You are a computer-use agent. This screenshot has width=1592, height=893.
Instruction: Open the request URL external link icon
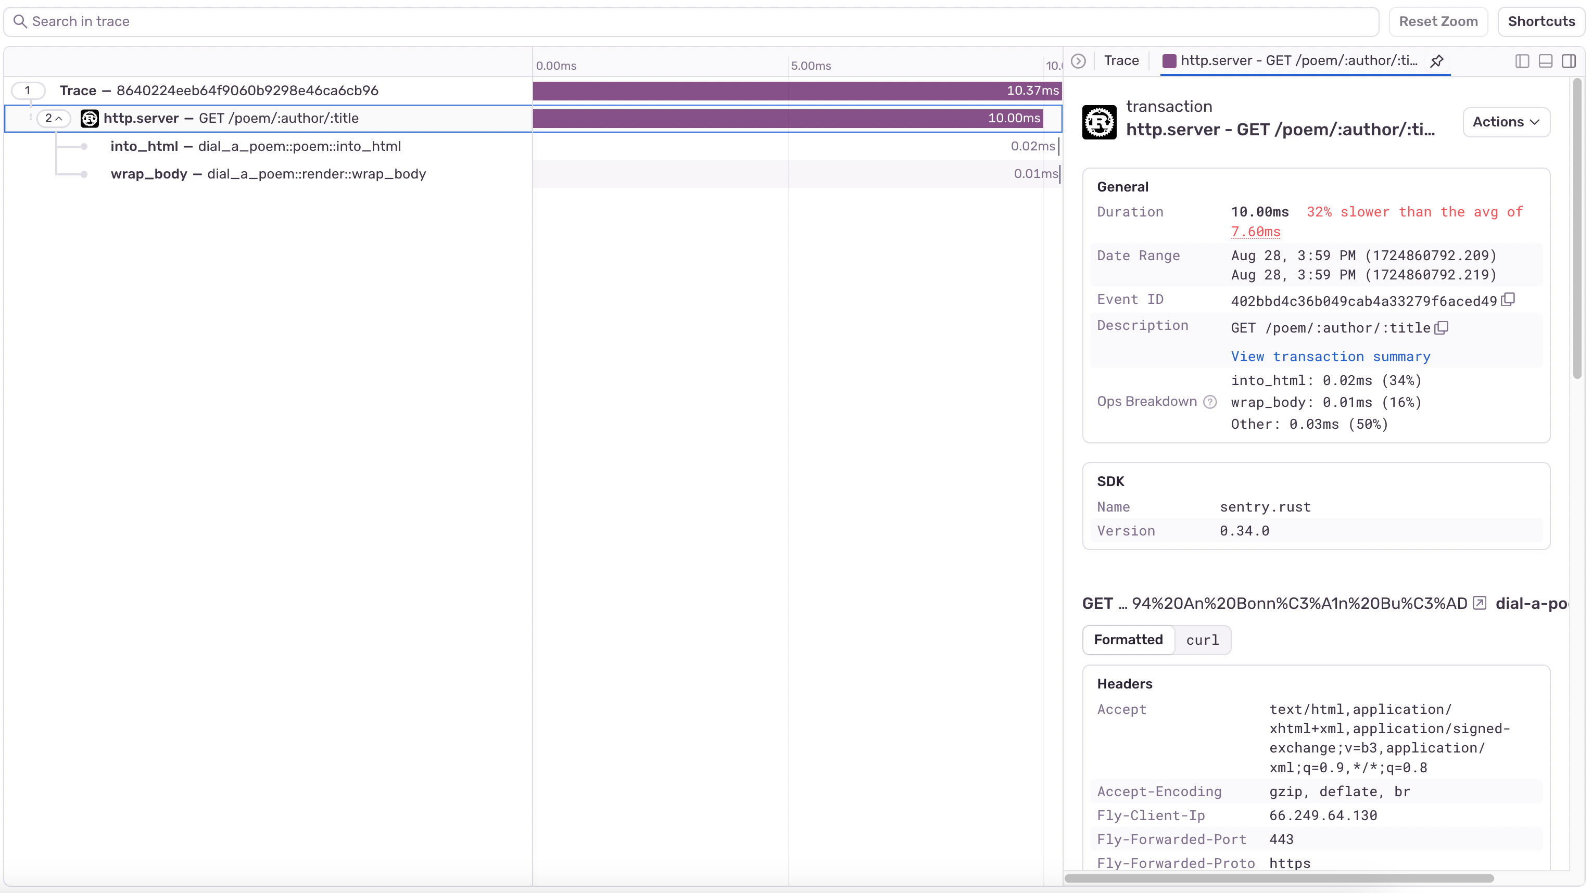[1480, 603]
